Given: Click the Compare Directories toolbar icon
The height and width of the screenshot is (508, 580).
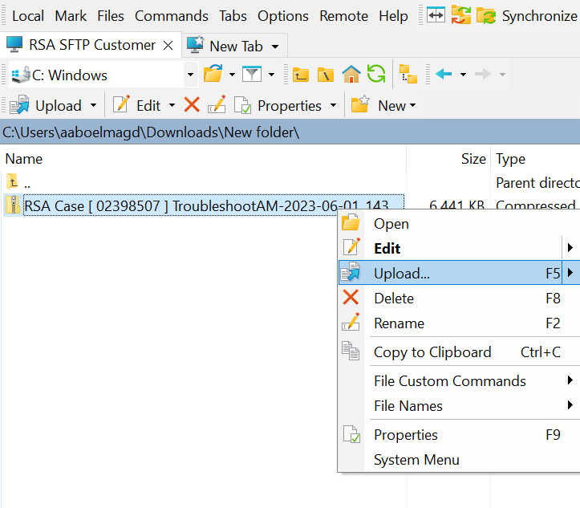Looking at the screenshot, I should [x=436, y=15].
